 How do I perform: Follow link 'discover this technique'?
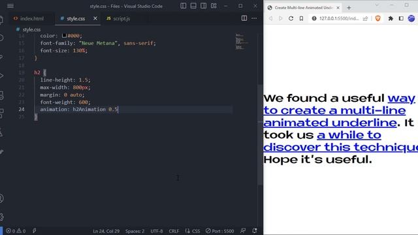(x=340, y=148)
